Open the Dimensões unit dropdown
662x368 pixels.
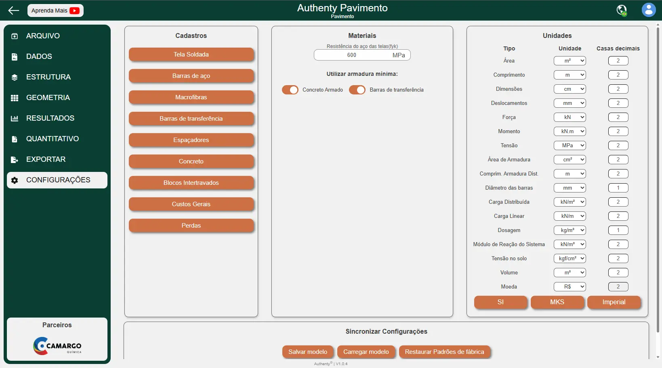click(x=570, y=89)
